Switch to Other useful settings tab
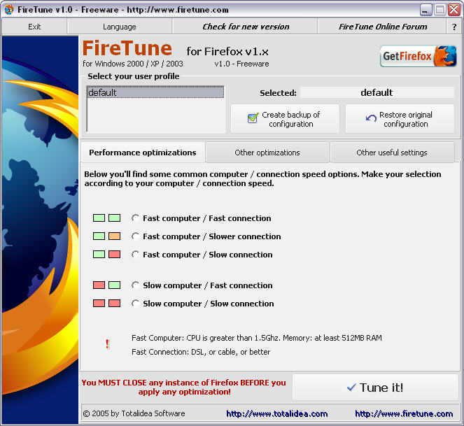This screenshot has width=464, height=426. point(392,152)
